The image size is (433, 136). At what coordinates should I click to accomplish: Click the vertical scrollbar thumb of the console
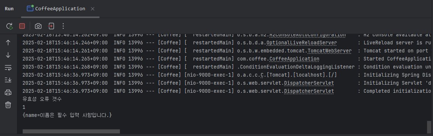pyautogui.click(x=429, y=127)
